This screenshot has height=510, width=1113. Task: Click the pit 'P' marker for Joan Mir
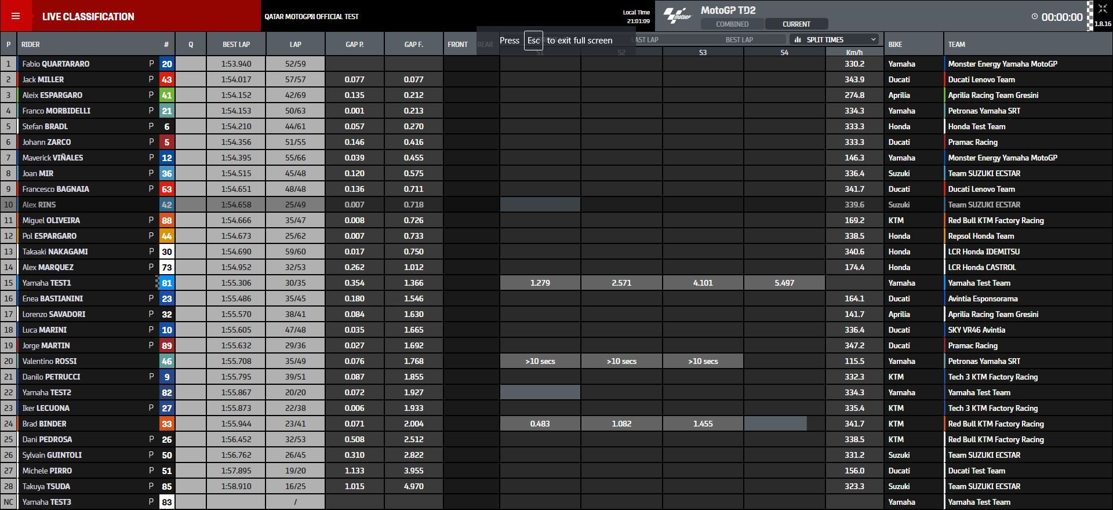click(151, 173)
